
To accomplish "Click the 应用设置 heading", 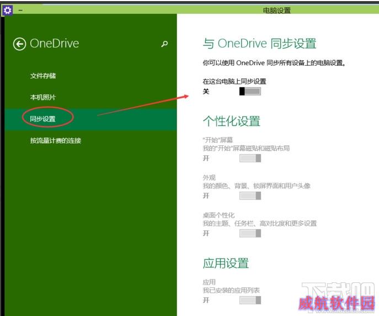I will [226, 264].
